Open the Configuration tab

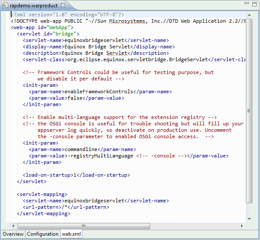coord(43,234)
